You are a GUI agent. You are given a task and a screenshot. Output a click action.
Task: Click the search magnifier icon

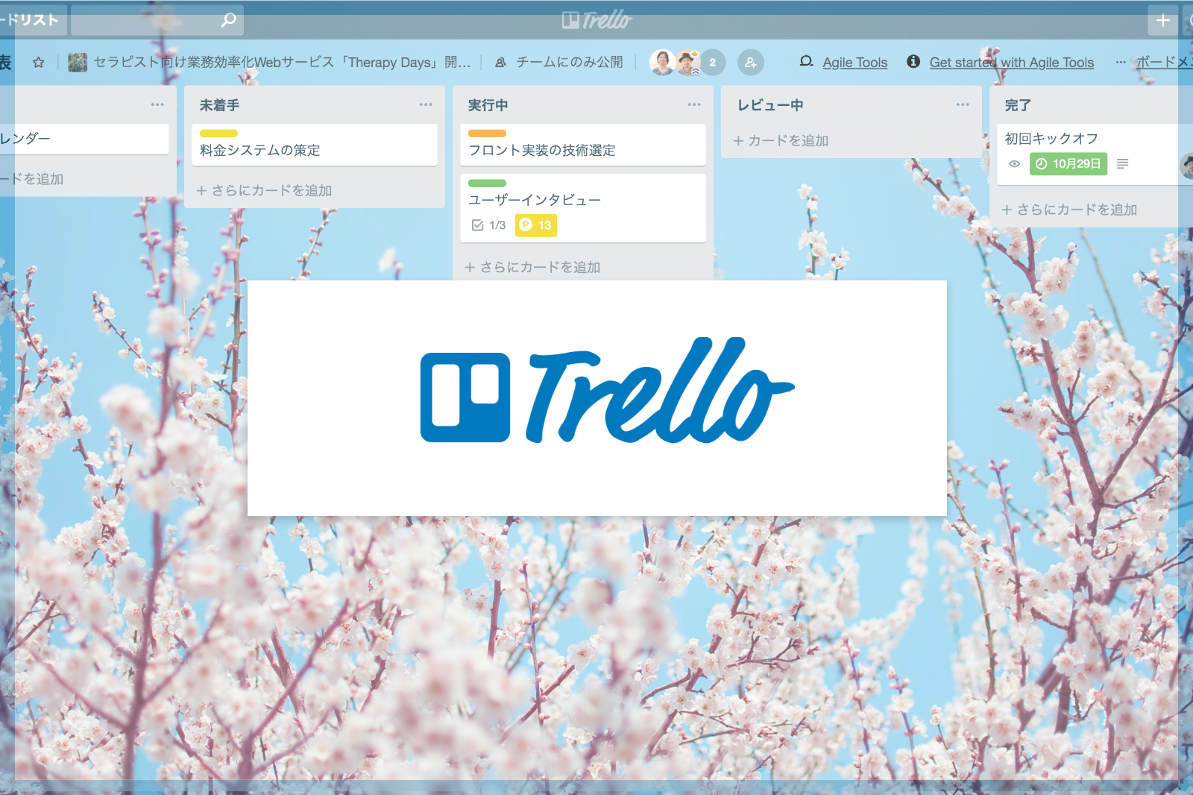pos(229,19)
